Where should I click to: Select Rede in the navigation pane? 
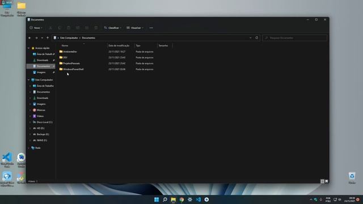[x=36, y=148]
